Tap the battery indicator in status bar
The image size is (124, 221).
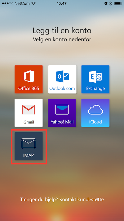118,3
